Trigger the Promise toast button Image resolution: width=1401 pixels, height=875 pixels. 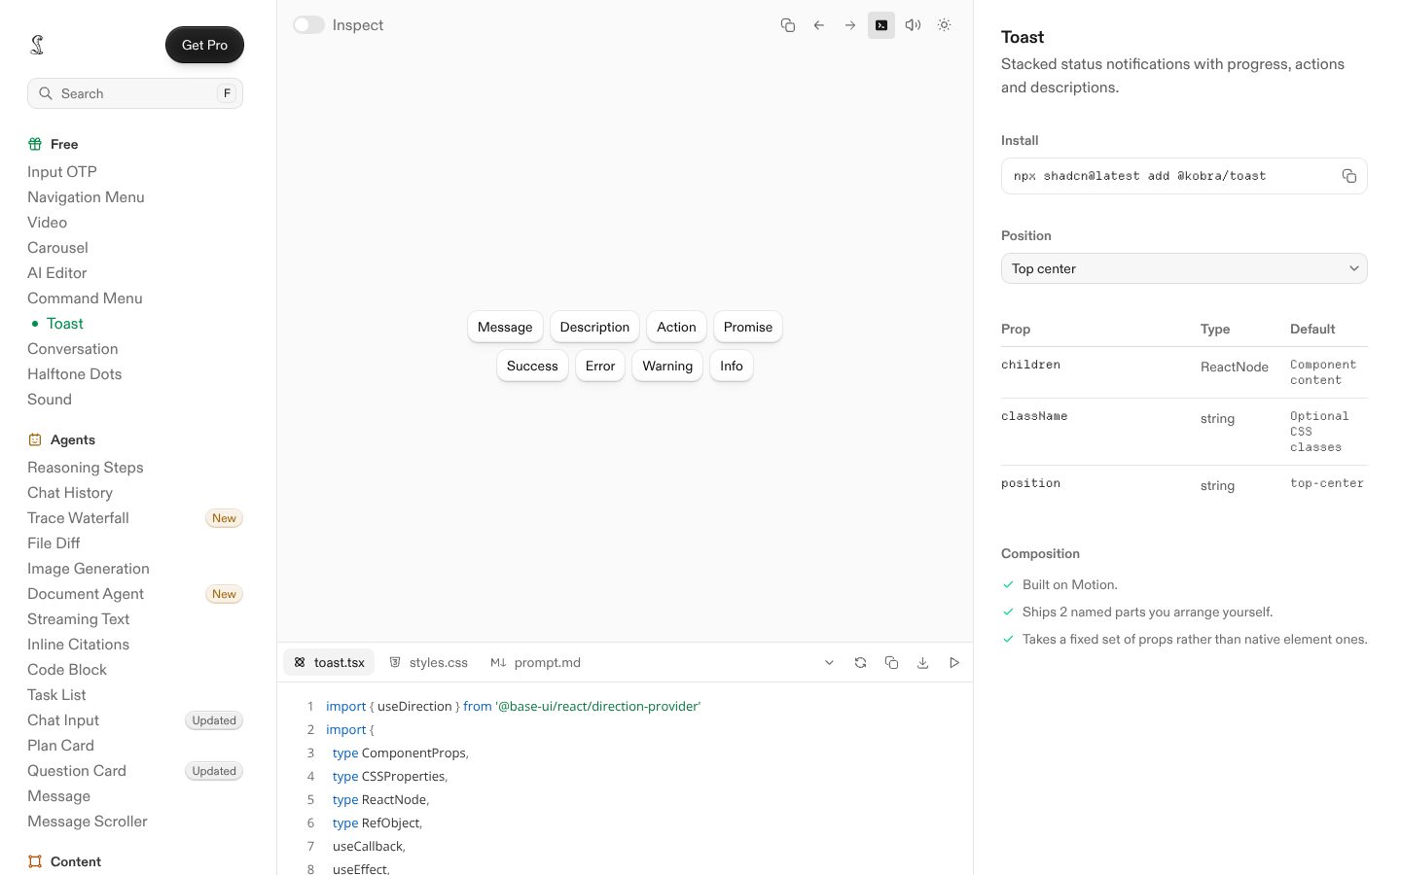(x=748, y=327)
